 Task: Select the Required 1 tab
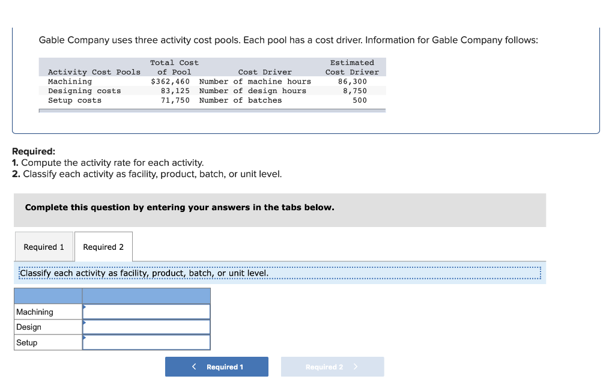click(x=43, y=246)
